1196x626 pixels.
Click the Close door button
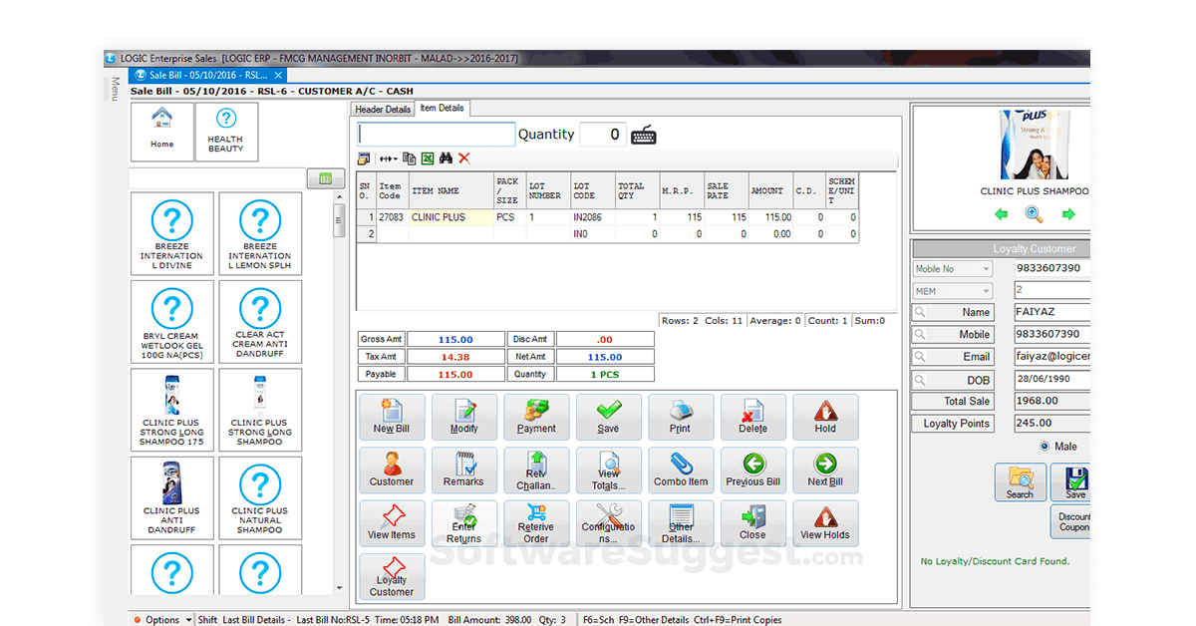(753, 523)
